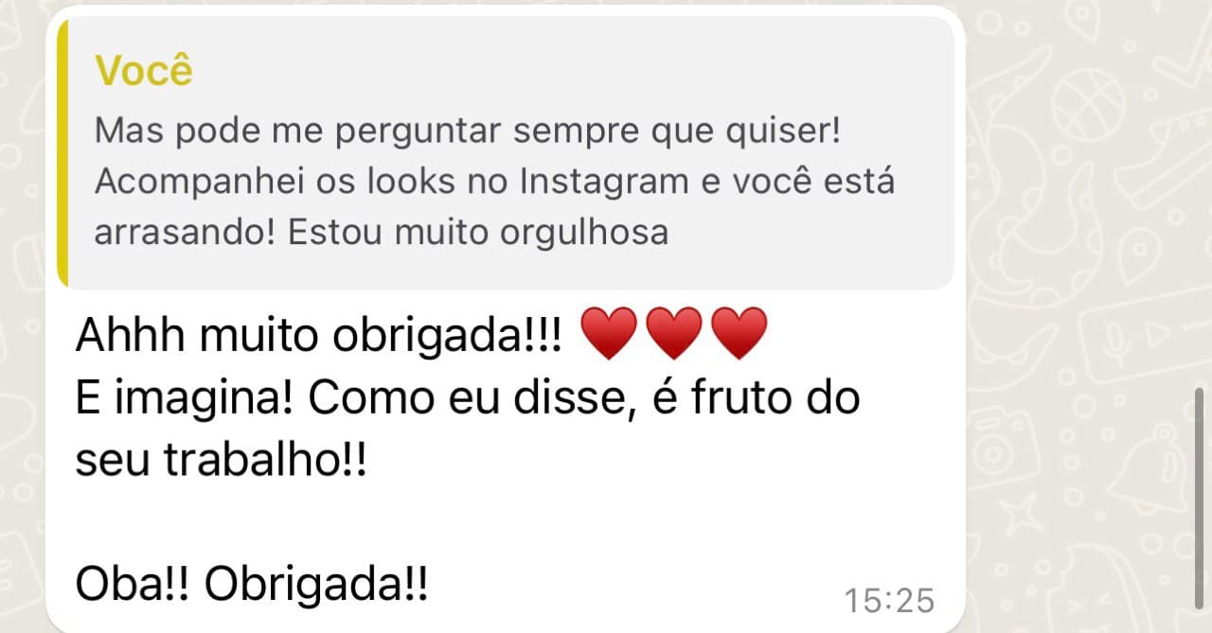This screenshot has height=633, width=1212.
Task: Click the "Você" sender name in quote
Action: click(144, 71)
